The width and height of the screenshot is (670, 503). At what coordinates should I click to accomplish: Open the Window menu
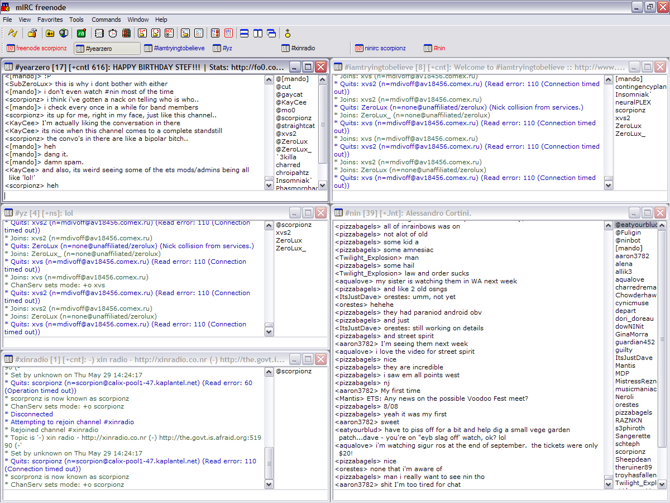click(x=138, y=20)
